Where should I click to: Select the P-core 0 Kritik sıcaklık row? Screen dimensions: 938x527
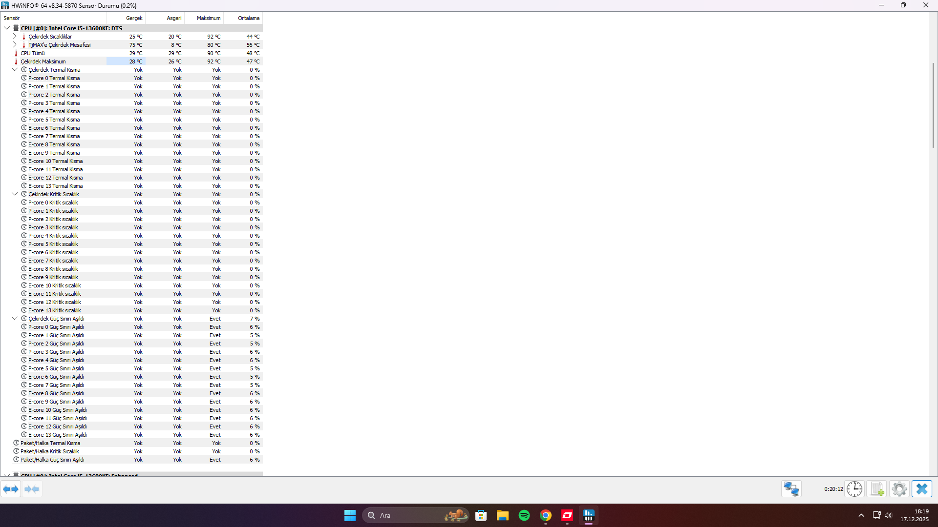coord(131,203)
